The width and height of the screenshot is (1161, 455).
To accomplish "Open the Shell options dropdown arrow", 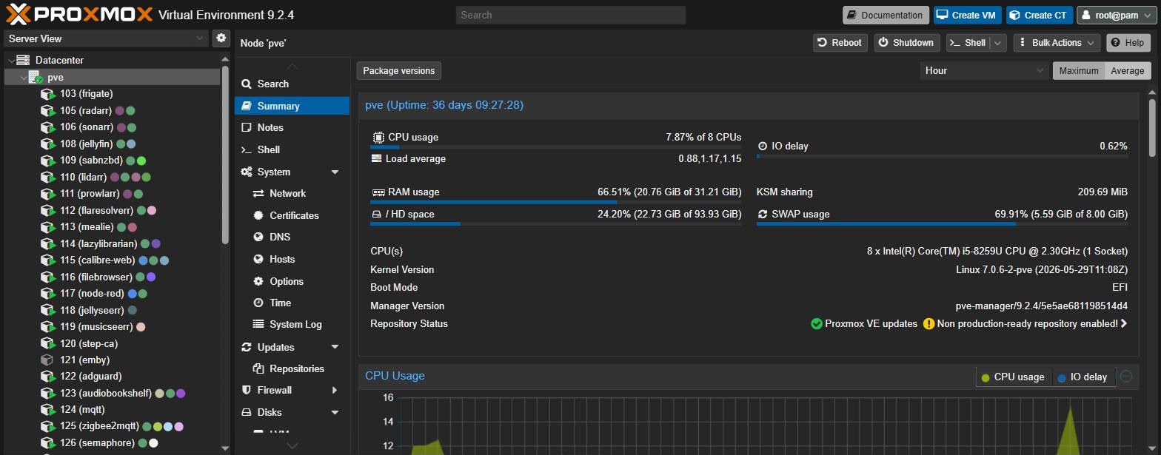I will point(998,43).
